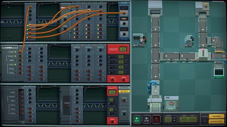Select the cutter with the red blade
Screen dimensions: 227x127
[x=203, y=54]
